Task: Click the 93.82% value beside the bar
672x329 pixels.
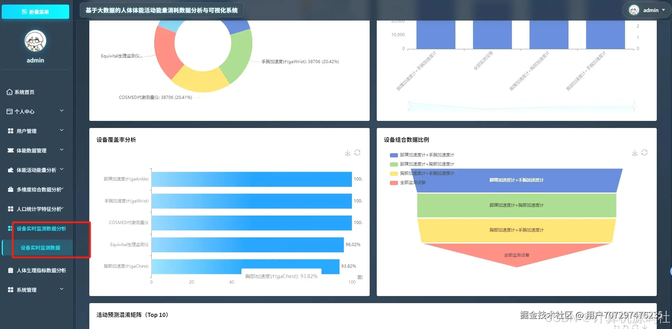Action: click(348, 266)
